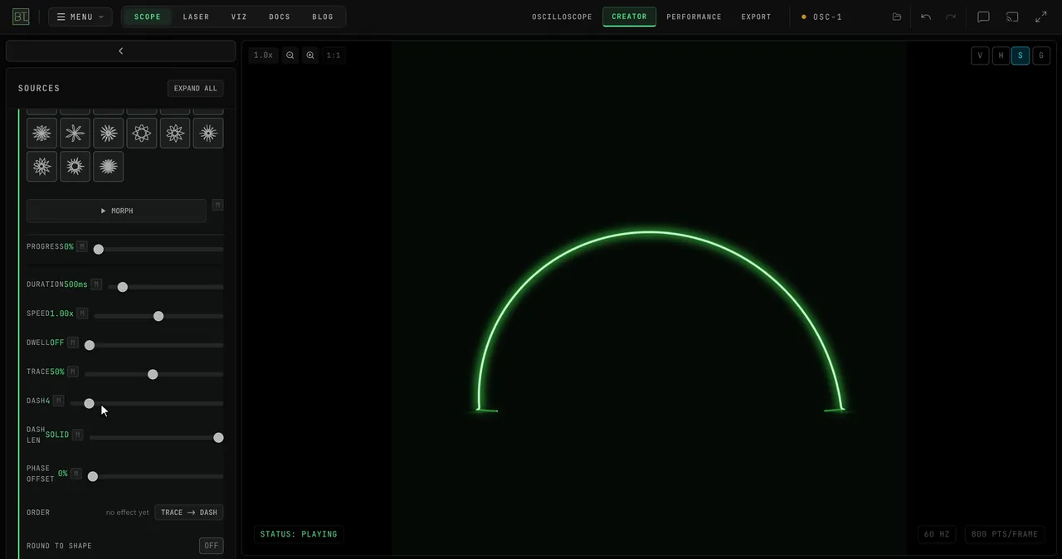This screenshot has width=1062, height=559.
Task: Zoom in with the magnifier plus icon
Action: point(310,56)
